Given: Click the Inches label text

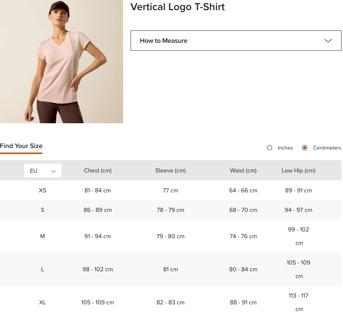Looking at the screenshot, I should point(285,148).
